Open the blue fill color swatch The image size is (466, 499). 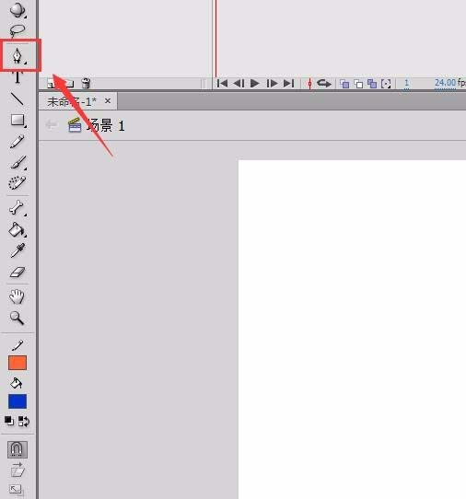(x=17, y=401)
